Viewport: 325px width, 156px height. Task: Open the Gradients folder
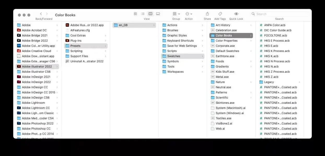point(222,67)
